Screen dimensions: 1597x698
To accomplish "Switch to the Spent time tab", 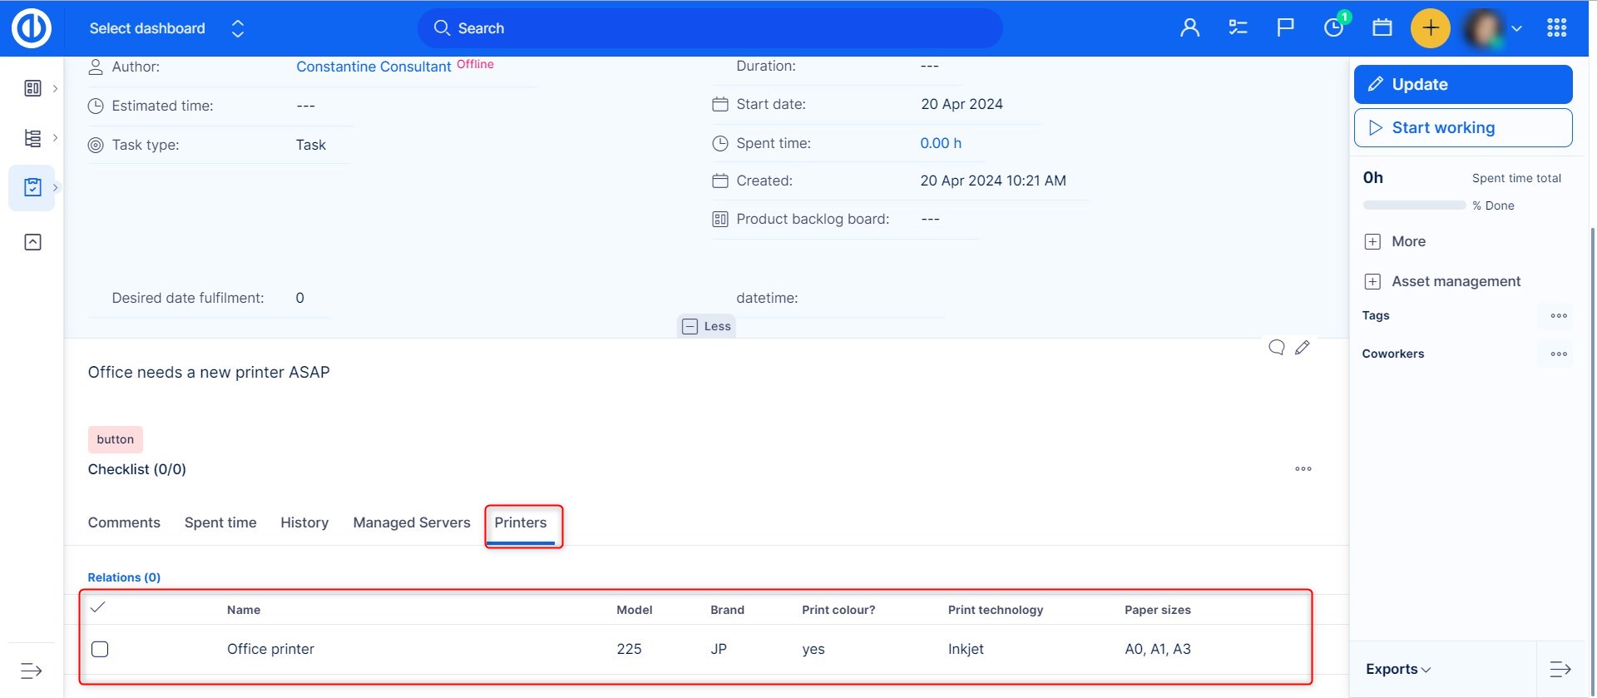I will click(220, 522).
